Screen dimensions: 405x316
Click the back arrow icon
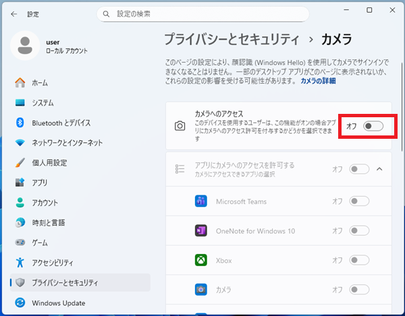[x=14, y=14]
